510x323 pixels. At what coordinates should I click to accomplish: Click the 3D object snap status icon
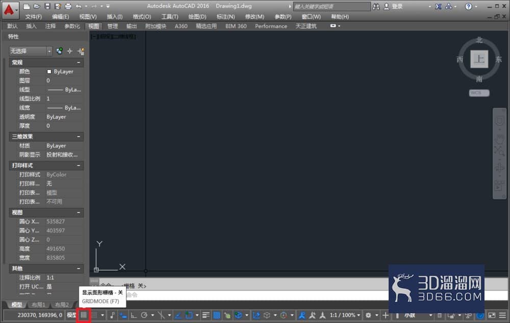(x=238, y=315)
